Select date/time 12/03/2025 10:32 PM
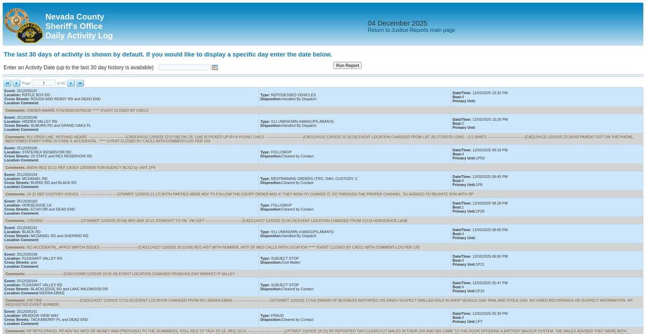Image resolution: width=646 pixels, height=334 pixels. pos(490,93)
